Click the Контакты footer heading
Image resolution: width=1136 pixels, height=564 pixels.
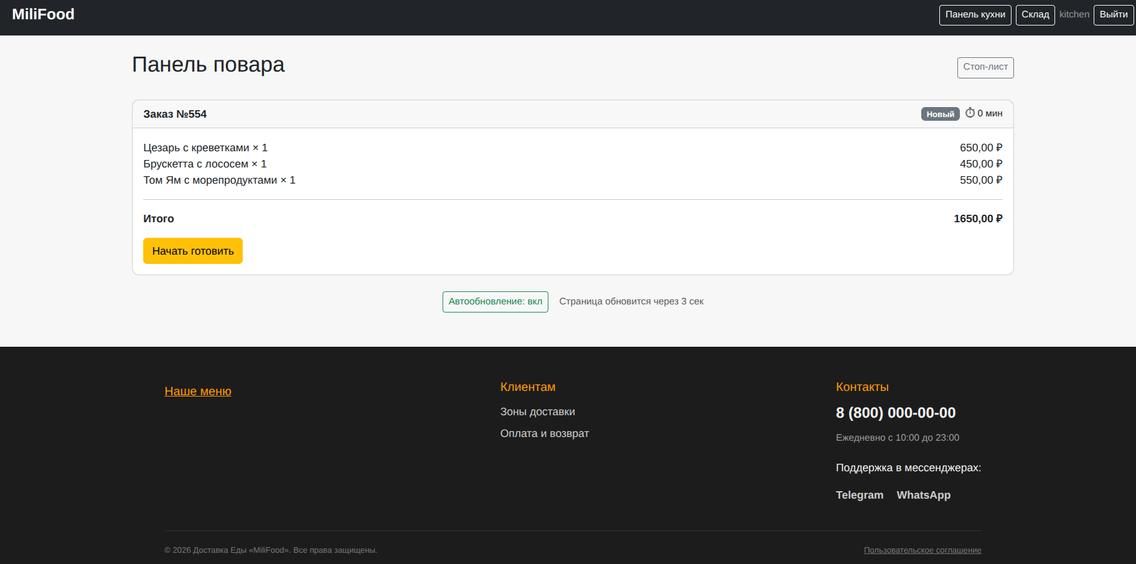pyautogui.click(x=862, y=387)
